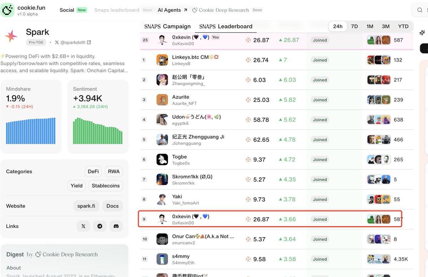Viewport: 428px width, 277px height.
Task: Open the spark.fi website button
Action: coord(86,206)
